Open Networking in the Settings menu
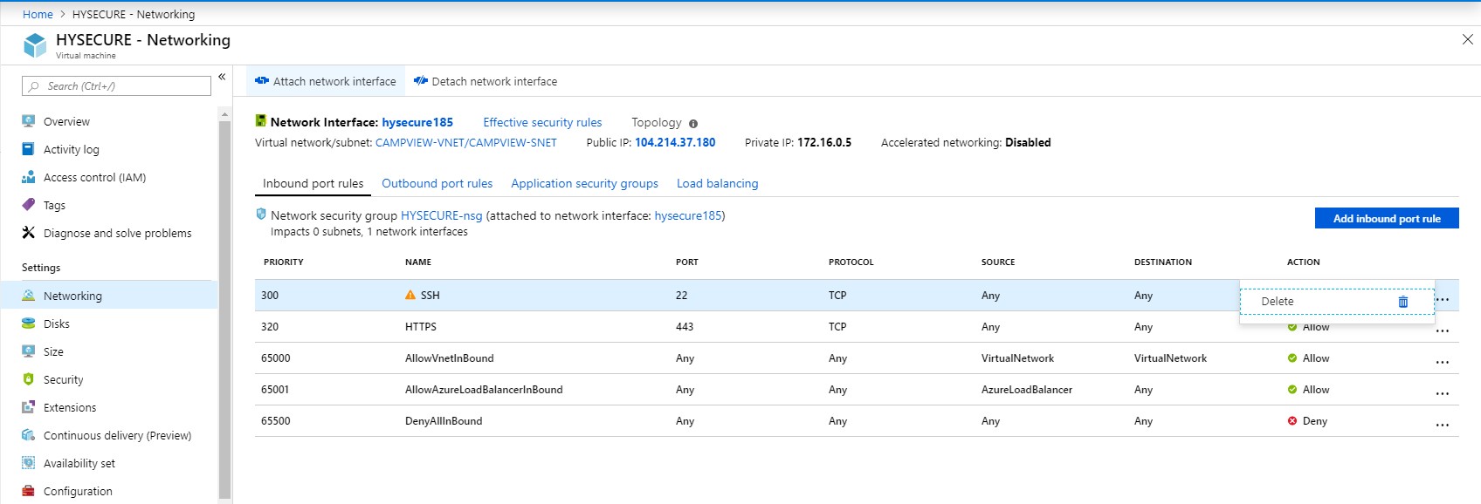1481x504 pixels. click(x=109, y=296)
